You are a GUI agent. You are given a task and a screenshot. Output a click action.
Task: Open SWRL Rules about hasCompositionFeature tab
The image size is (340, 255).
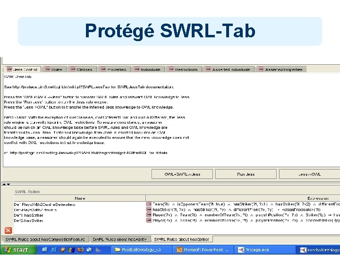(45, 239)
